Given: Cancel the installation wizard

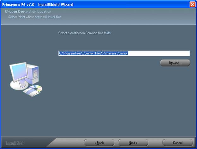Looking at the screenshot, I should coord(177,143).
